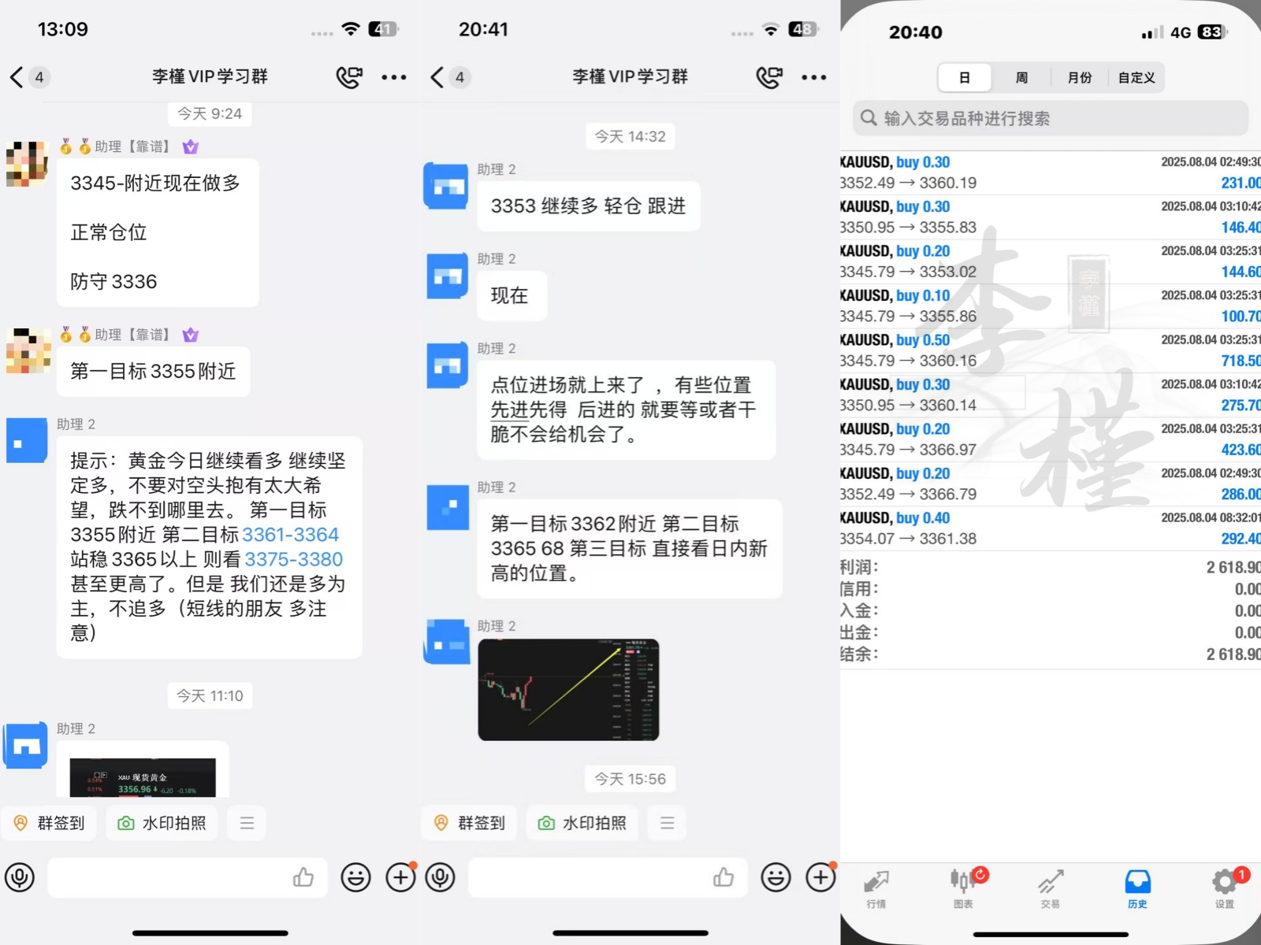Focus message input field in 20:41 chat
This screenshot has width=1261, height=945.
point(608,877)
